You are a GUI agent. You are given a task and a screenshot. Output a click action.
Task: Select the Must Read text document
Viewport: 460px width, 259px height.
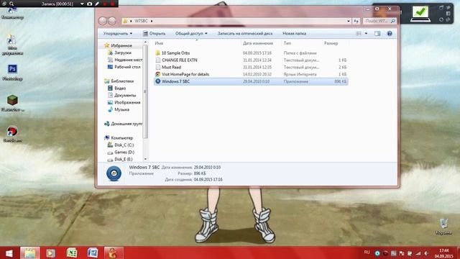click(x=171, y=67)
